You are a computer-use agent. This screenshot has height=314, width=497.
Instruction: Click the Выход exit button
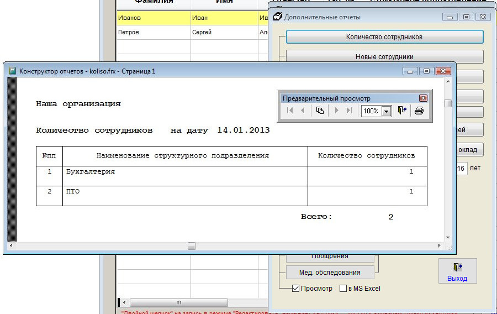pyautogui.click(x=457, y=271)
